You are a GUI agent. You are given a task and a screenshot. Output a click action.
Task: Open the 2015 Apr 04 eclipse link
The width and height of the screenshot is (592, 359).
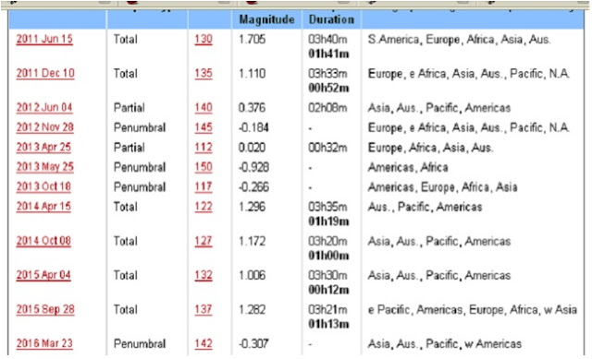(43, 275)
